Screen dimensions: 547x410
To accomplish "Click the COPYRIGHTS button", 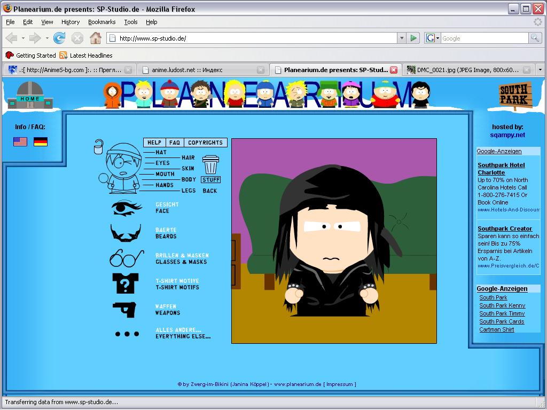I will pos(205,143).
